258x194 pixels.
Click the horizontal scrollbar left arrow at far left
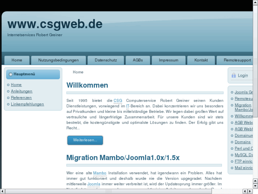[2, 192]
